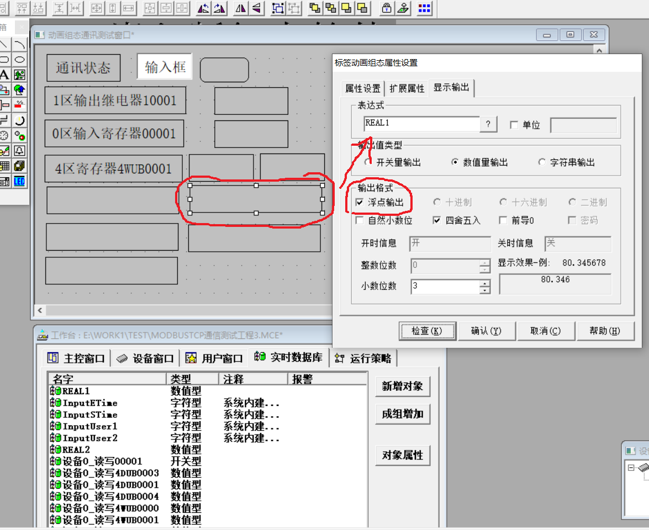
Task: Choose 字符串输出 radio option
Action: (541, 162)
